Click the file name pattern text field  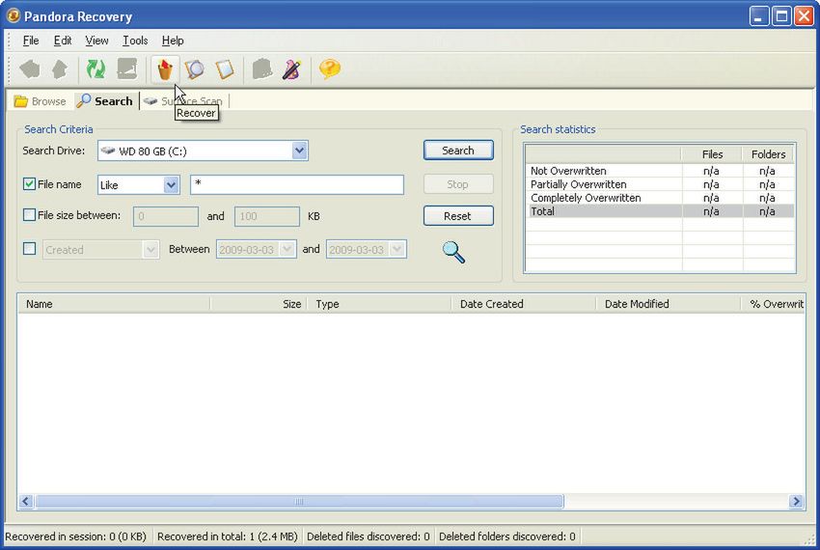tap(297, 184)
